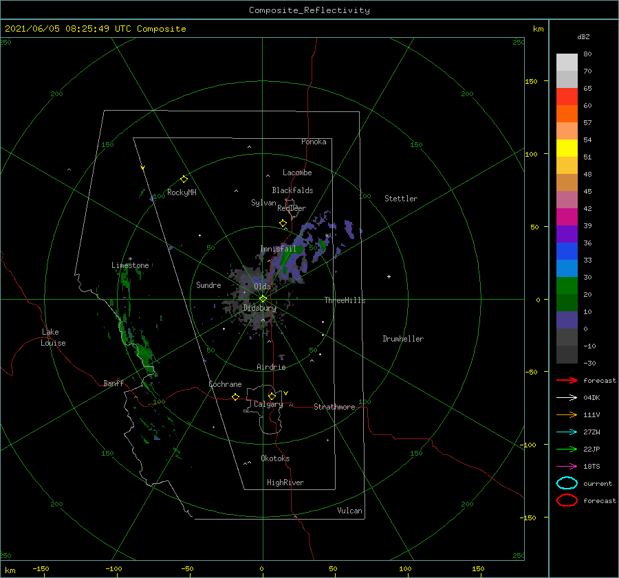Click the yellow diamond marker inside Calgary
This screenshot has height=578, width=619.
[x=272, y=396]
